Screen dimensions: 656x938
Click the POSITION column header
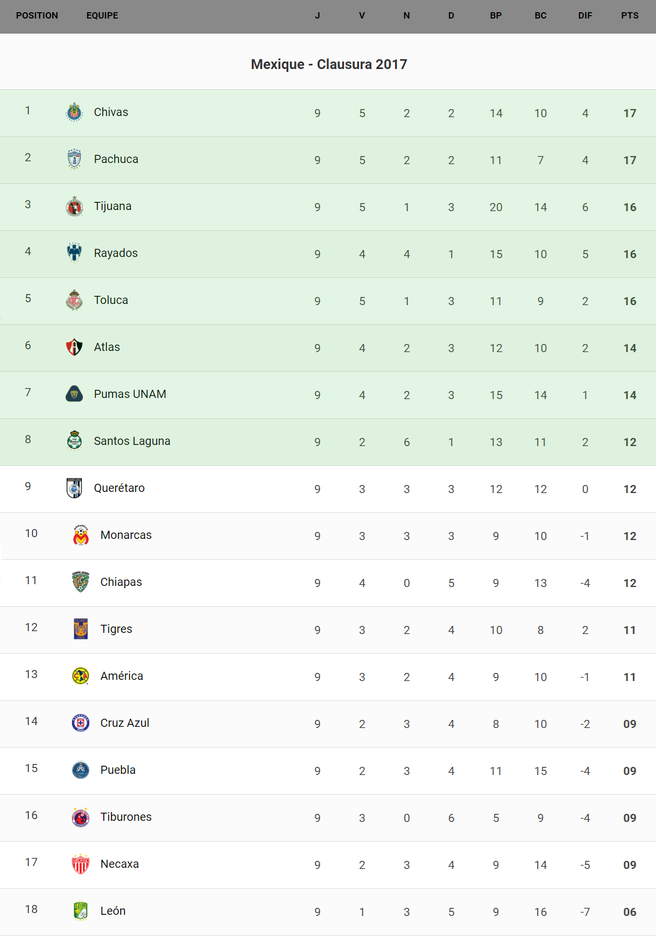[37, 16]
